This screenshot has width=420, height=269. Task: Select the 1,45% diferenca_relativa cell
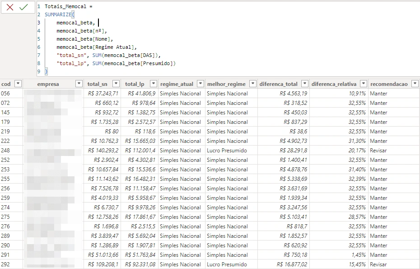[357, 255]
